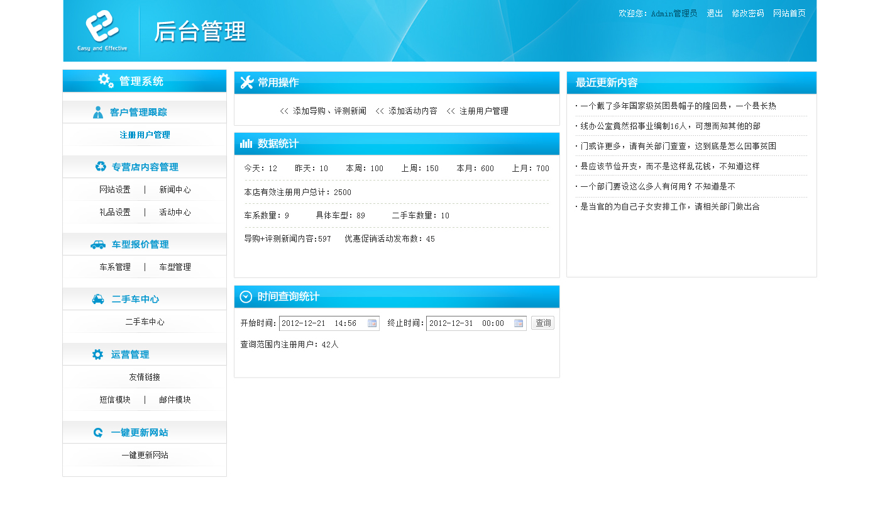The image size is (880, 509).
Task: Click the 专营店内容管理 section heading
Action: click(x=145, y=167)
